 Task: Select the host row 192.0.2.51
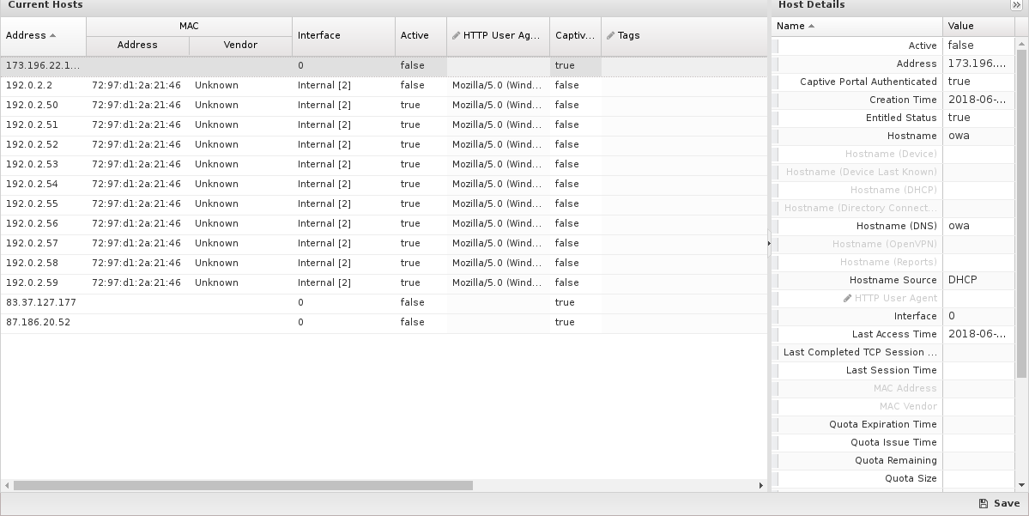tap(384, 124)
